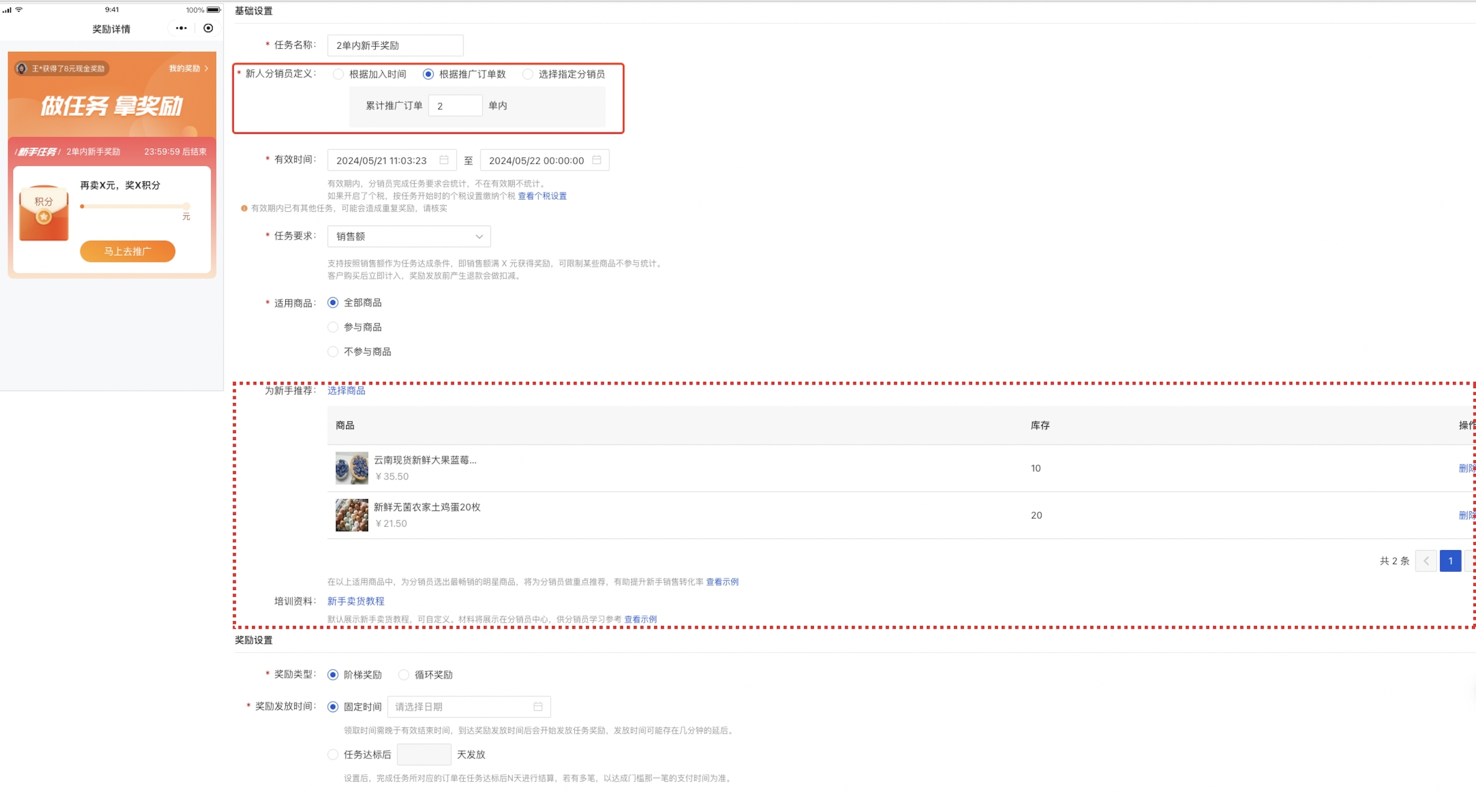Tap 马上去推广 button in preview
The height and width of the screenshot is (792, 1476).
click(127, 251)
